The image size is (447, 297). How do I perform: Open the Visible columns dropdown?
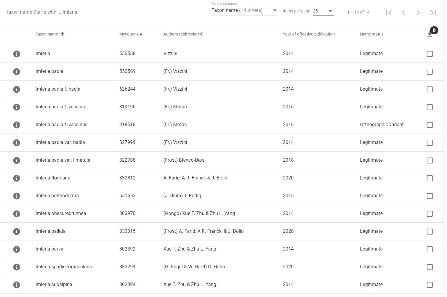(244, 10)
